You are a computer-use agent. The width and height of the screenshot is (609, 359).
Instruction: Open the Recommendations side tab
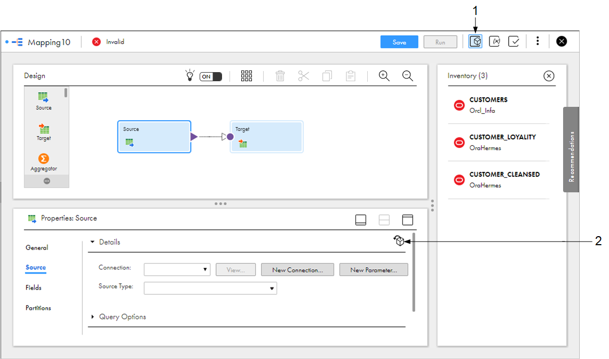pos(571,150)
